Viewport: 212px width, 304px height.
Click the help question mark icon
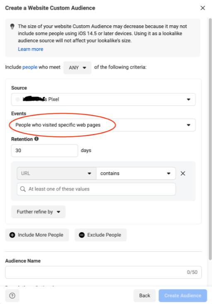coord(12,295)
